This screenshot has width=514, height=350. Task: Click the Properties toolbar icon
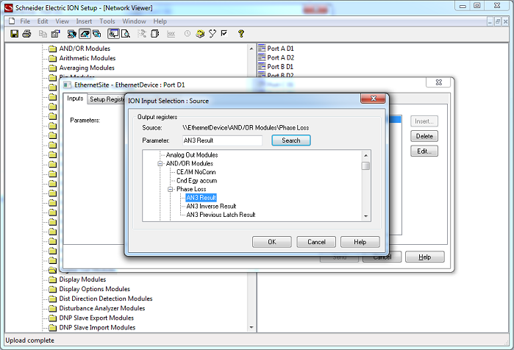tap(55, 33)
